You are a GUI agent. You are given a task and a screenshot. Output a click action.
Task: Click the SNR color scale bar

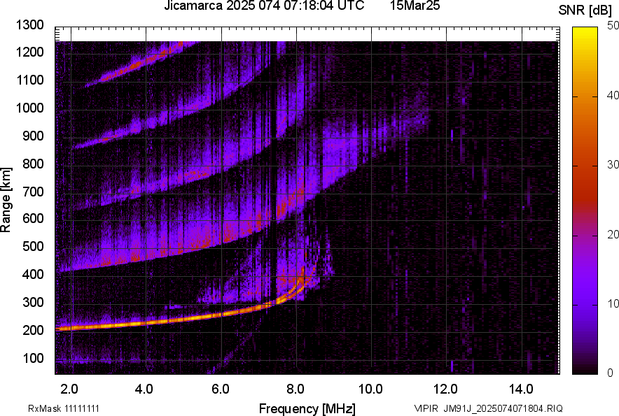[x=585, y=201]
